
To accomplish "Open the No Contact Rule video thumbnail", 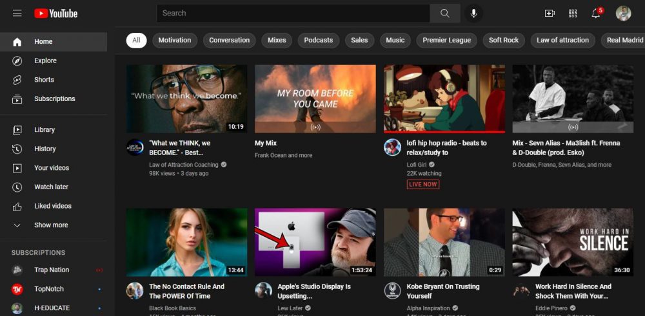I will point(187,242).
